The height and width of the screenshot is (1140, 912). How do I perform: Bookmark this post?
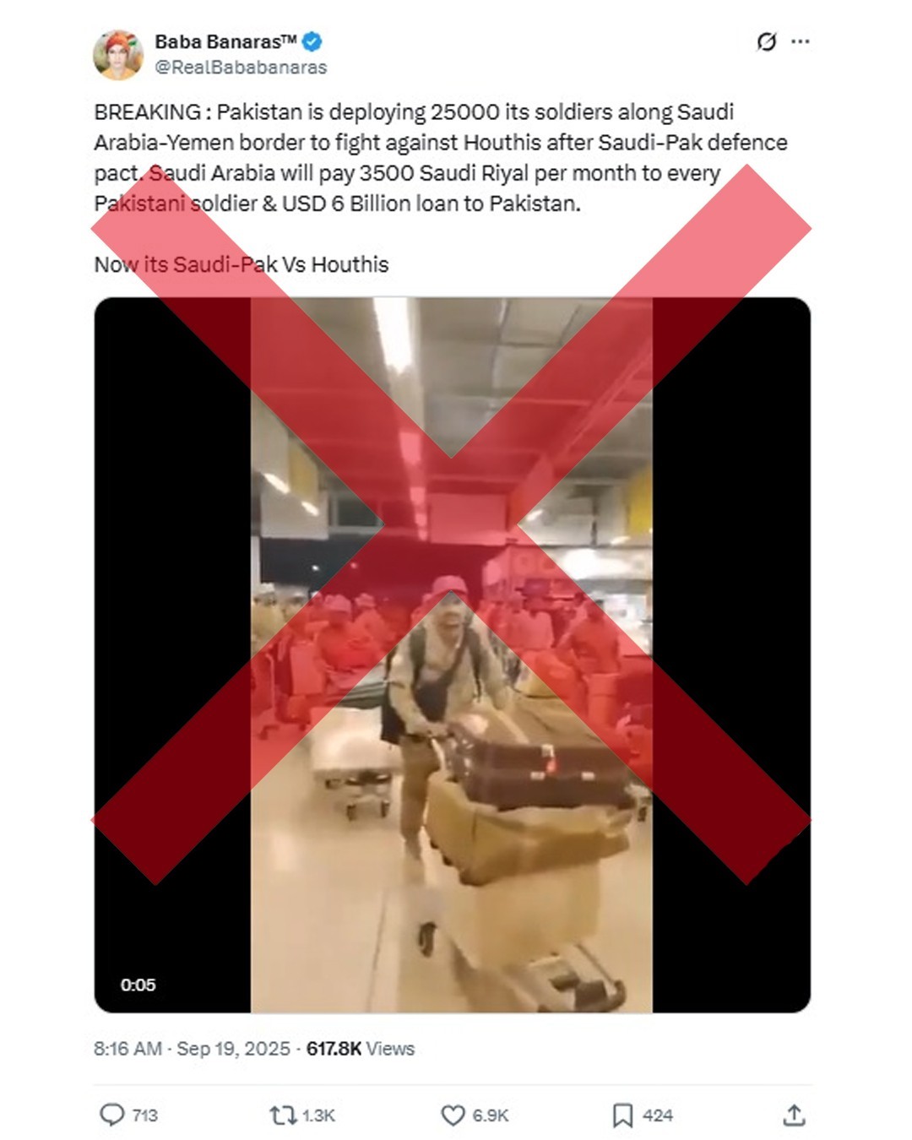pos(622,1116)
